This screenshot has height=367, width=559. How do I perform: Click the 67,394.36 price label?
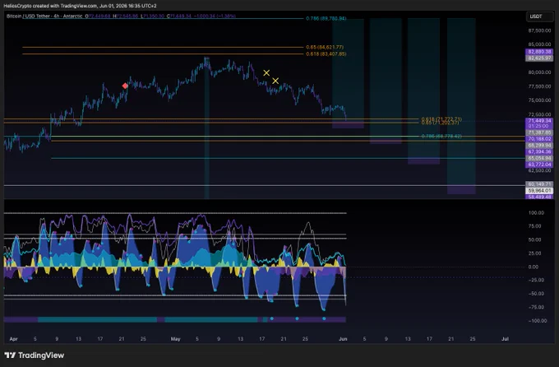point(539,151)
